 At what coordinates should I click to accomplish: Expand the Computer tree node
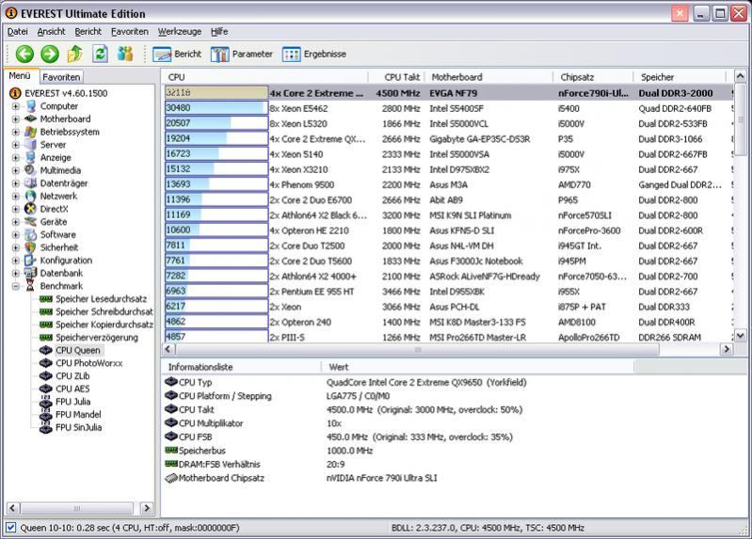(x=16, y=106)
